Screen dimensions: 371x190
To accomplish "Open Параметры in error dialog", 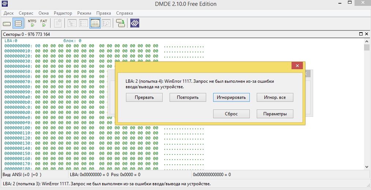I will coord(275,114).
